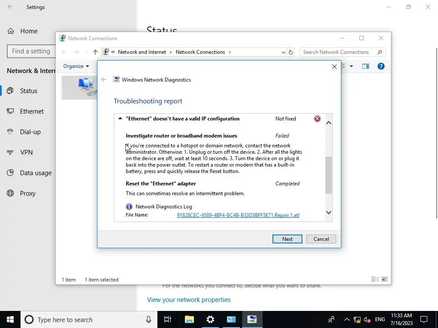Image resolution: width=438 pixels, height=328 pixels.
Task: Select Network Connections breadcrumb
Action: pyautogui.click(x=200, y=52)
